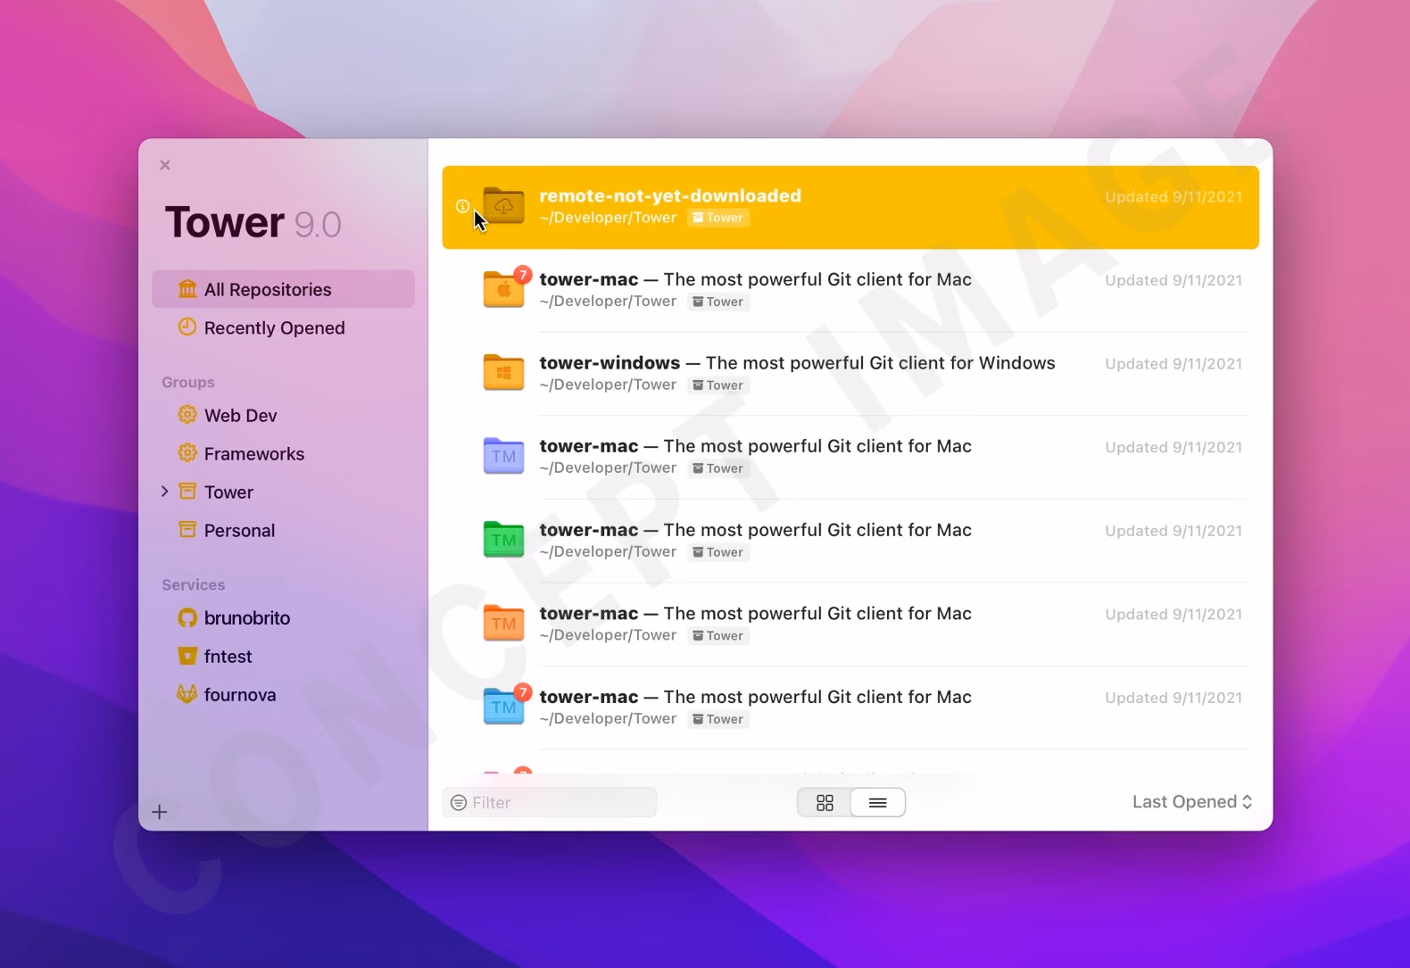Image resolution: width=1410 pixels, height=968 pixels.
Task: Switch to list view
Action: coord(878,803)
